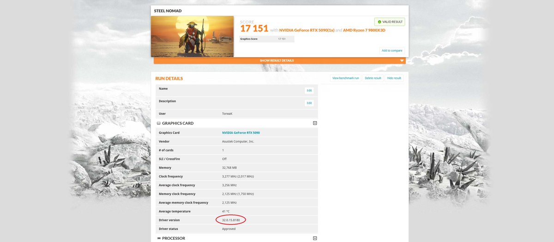554x242 pixels.
Task: Click the Graphics Score row value 17 151
Action: pyautogui.click(x=282, y=39)
